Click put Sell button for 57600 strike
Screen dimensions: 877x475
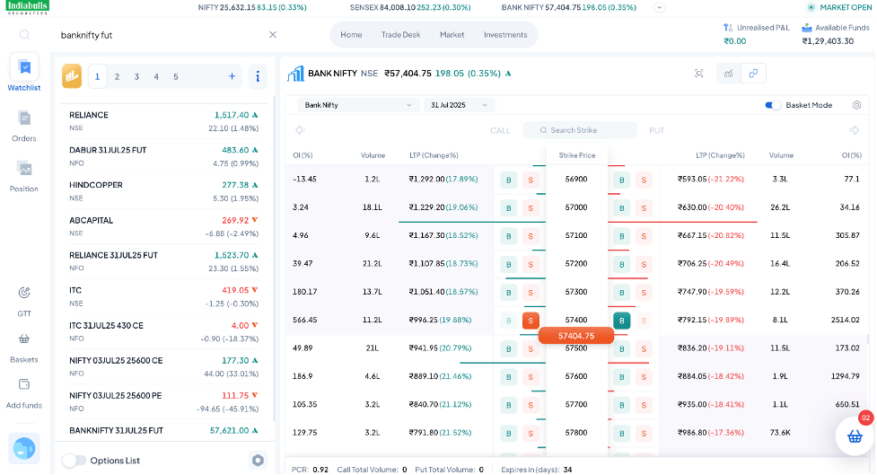click(x=644, y=377)
